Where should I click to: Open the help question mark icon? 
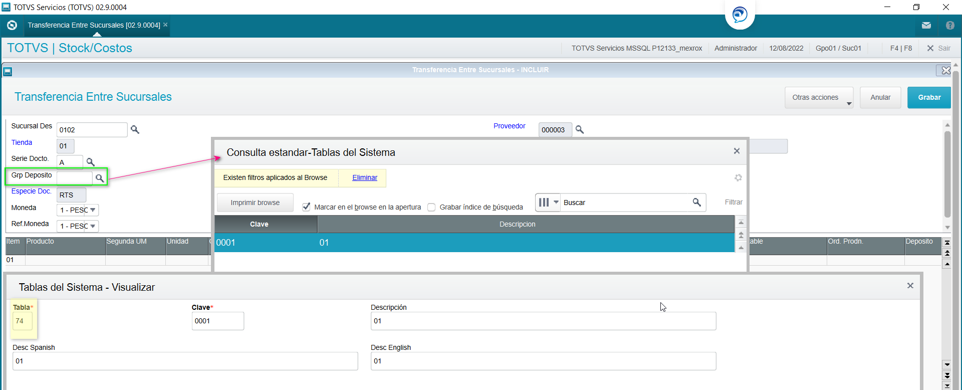[950, 25]
